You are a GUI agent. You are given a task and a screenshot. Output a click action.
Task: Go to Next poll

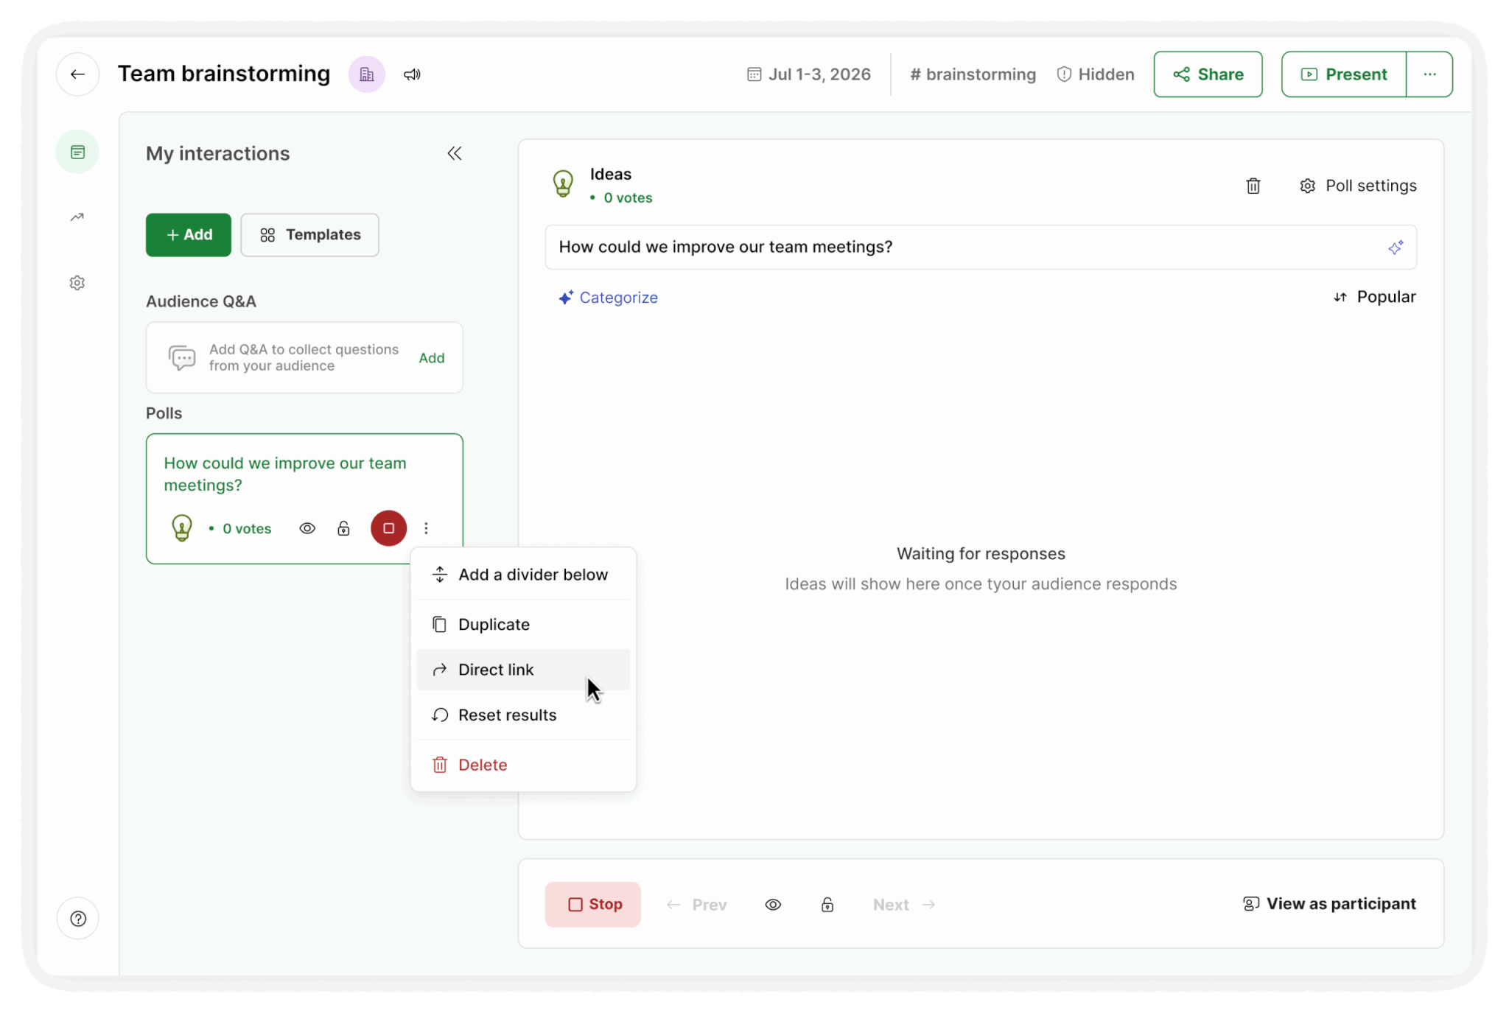point(904,905)
